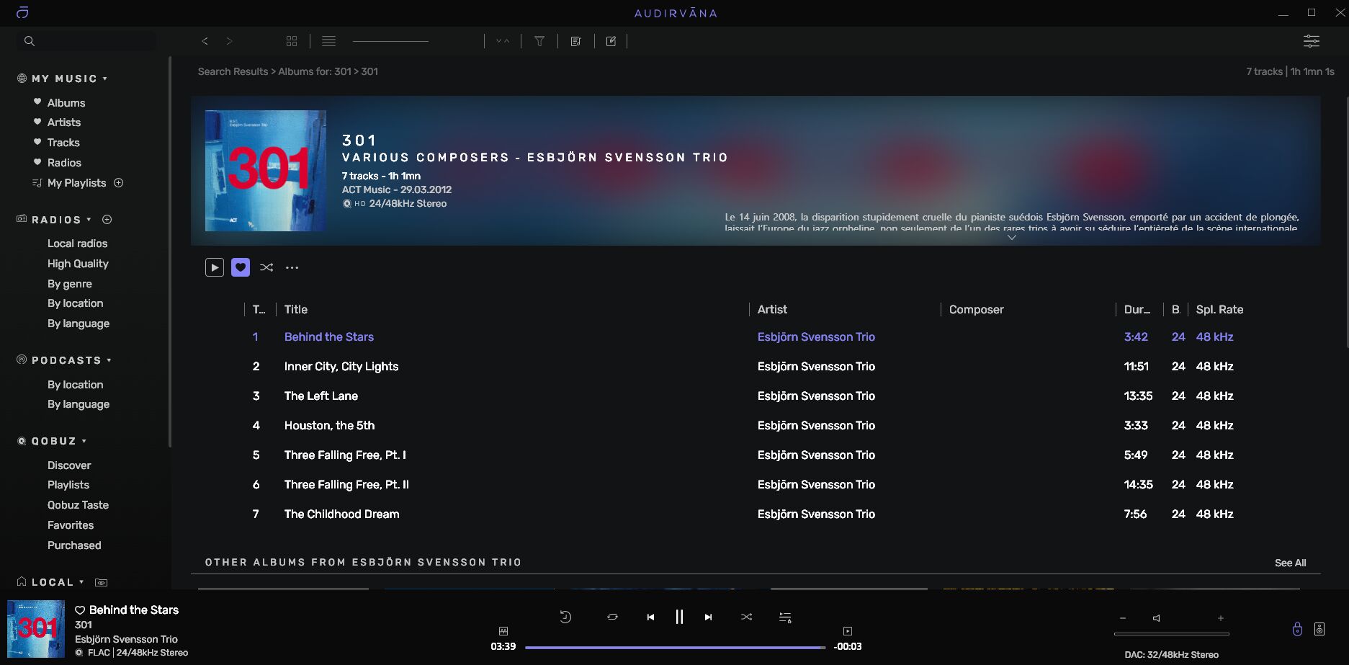The width and height of the screenshot is (1349, 665).
Task: Toggle the volume lock icon
Action: pyautogui.click(x=1297, y=629)
